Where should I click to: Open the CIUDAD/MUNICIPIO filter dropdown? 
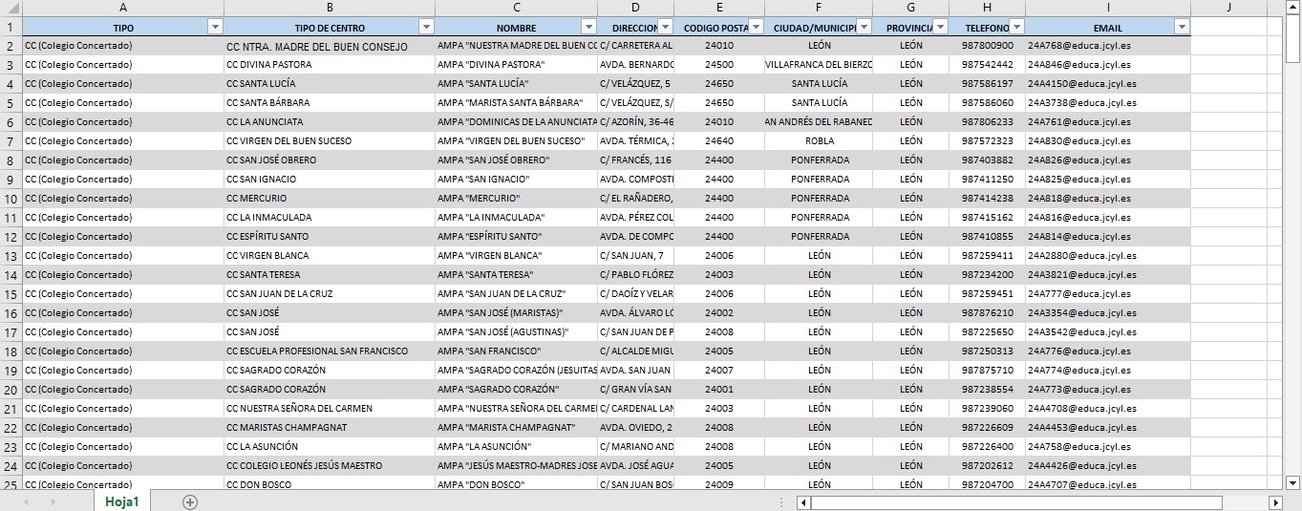pyautogui.click(x=864, y=28)
